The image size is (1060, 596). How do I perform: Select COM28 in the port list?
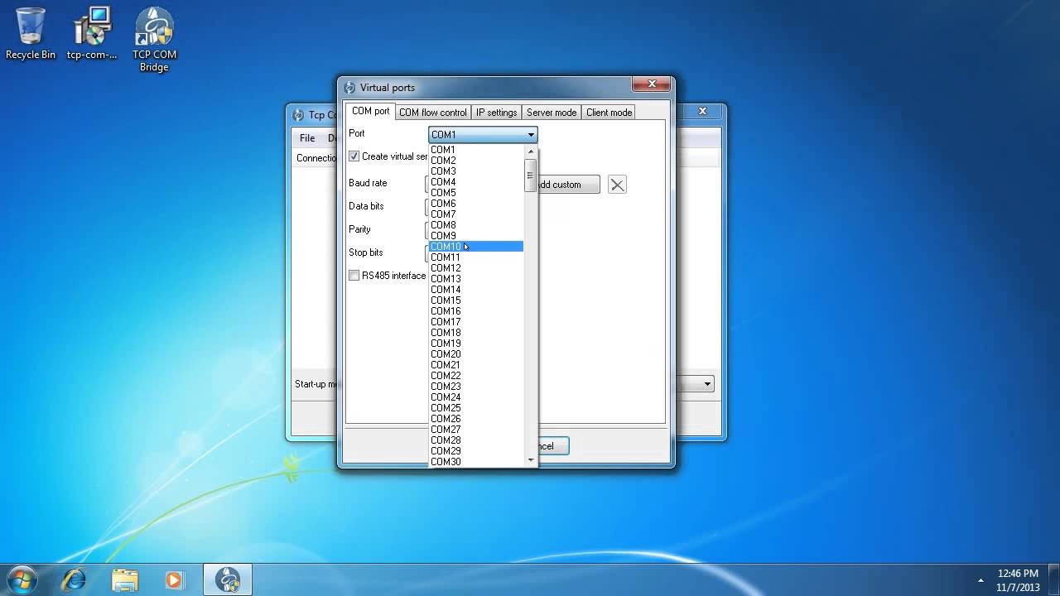click(x=476, y=440)
